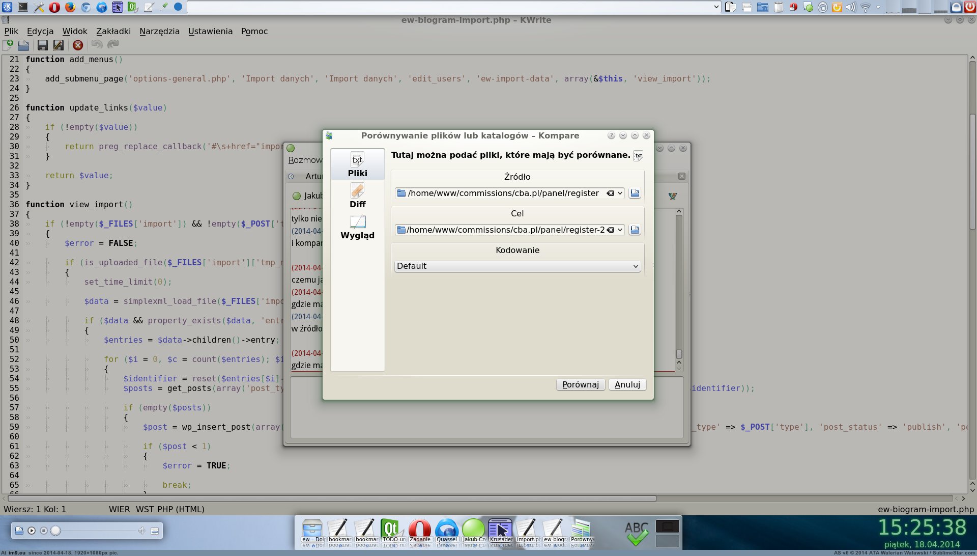Clear the Źródło path field
The width and height of the screenshot is (977, 556).
(610, 193)
